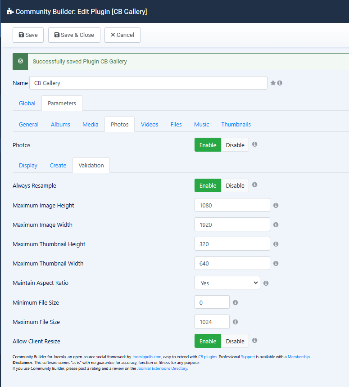Image resolution: width=349 pixels, height=387 pixels.
Task: Show info for Maximum Image Height
Action: 276,205
